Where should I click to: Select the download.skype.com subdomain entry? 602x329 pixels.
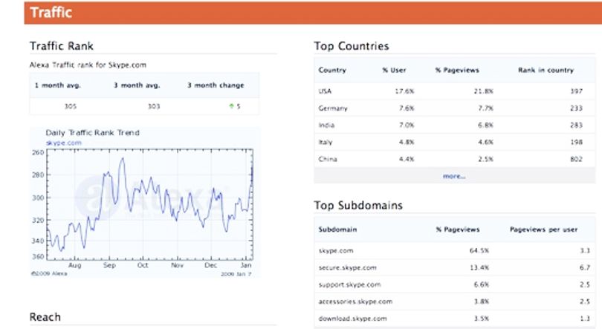(352, 319)
